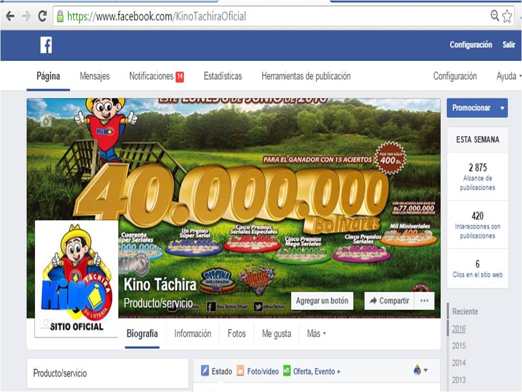
Task: Expand the Más dropdown
Action: [316, 334]
